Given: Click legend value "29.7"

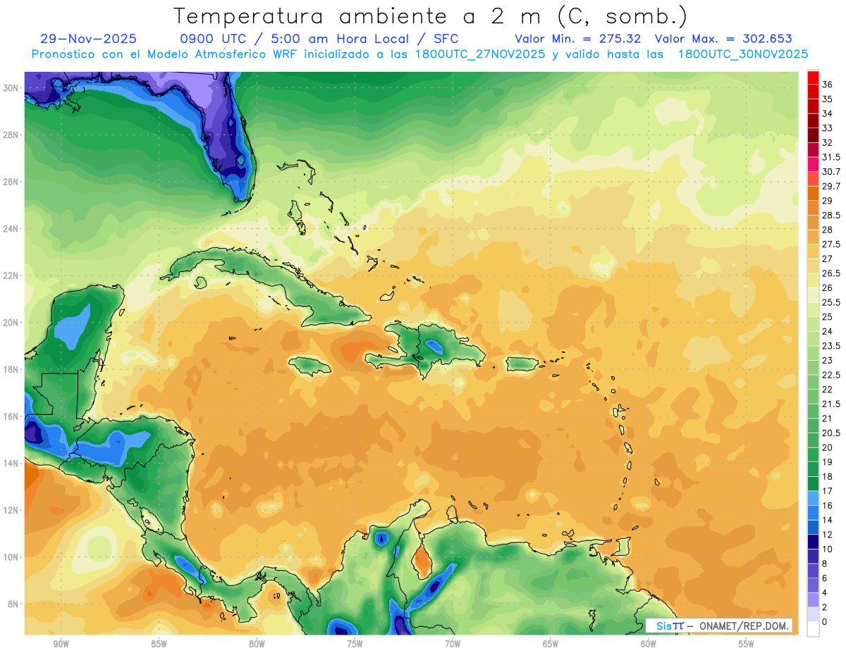Looking at the screenshot, I should (x=831, y=186).
